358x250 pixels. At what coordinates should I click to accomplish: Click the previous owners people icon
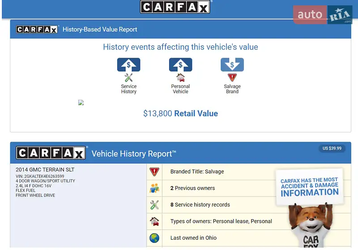pyautogui.click(x=154, y=188)
